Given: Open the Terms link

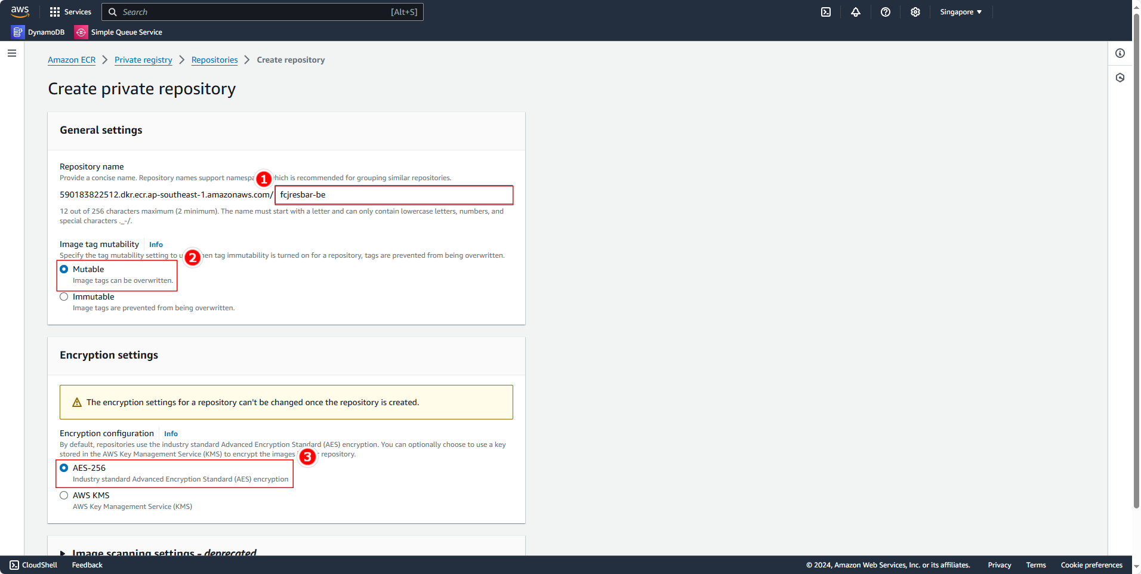Looking at the screenshot, I should (x=1036, y=565).
